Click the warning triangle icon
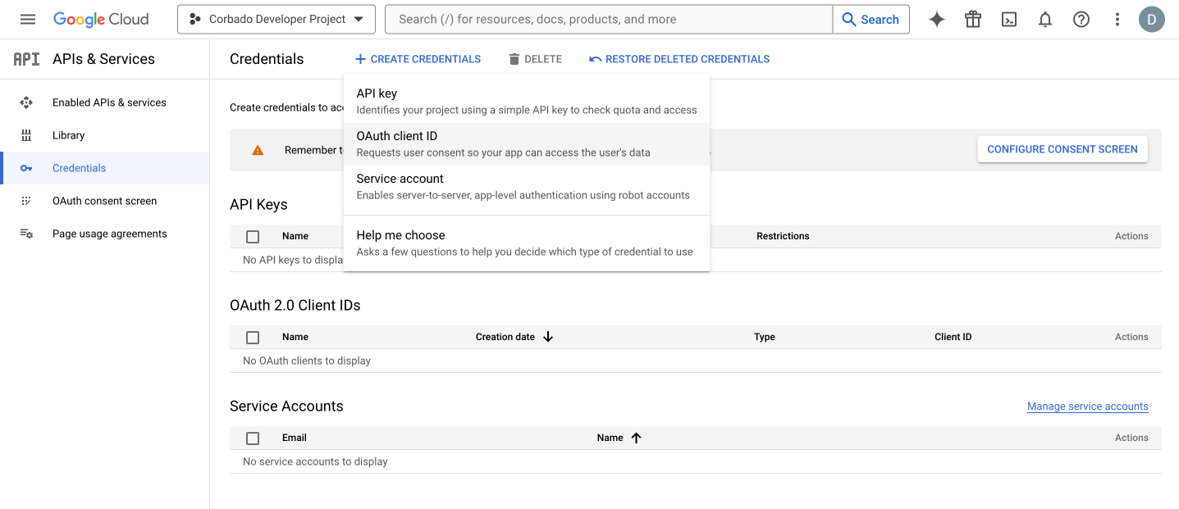Screen dimensions: 1179x509 (258, 150)
